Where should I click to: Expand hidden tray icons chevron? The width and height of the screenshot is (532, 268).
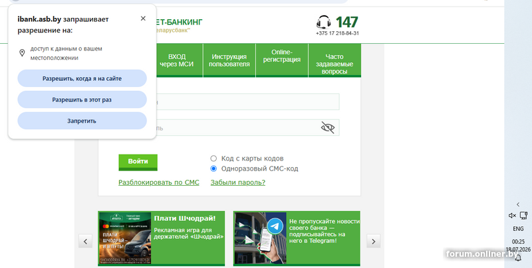(x=518, y=204)
